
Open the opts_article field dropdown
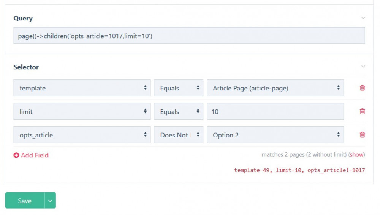click(x=82, y=135)
